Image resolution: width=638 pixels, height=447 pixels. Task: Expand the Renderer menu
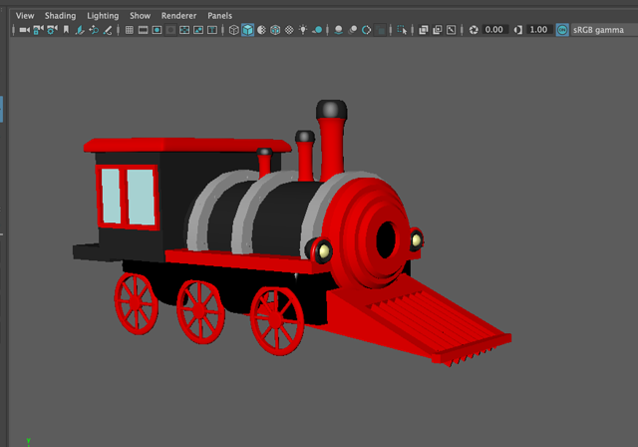coord(178,16)
